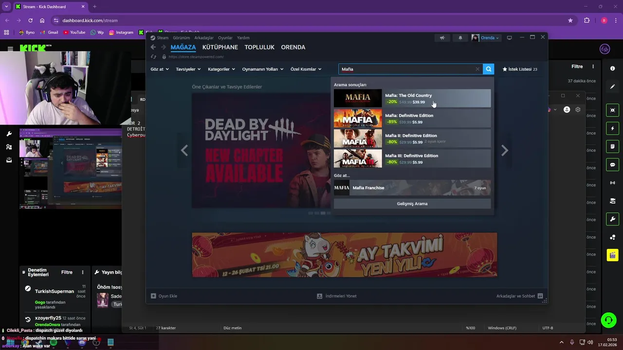Expand the Özel Kısımlar dropdown
Viewport: 623px width, 350px height.
(x=306, y=69)
